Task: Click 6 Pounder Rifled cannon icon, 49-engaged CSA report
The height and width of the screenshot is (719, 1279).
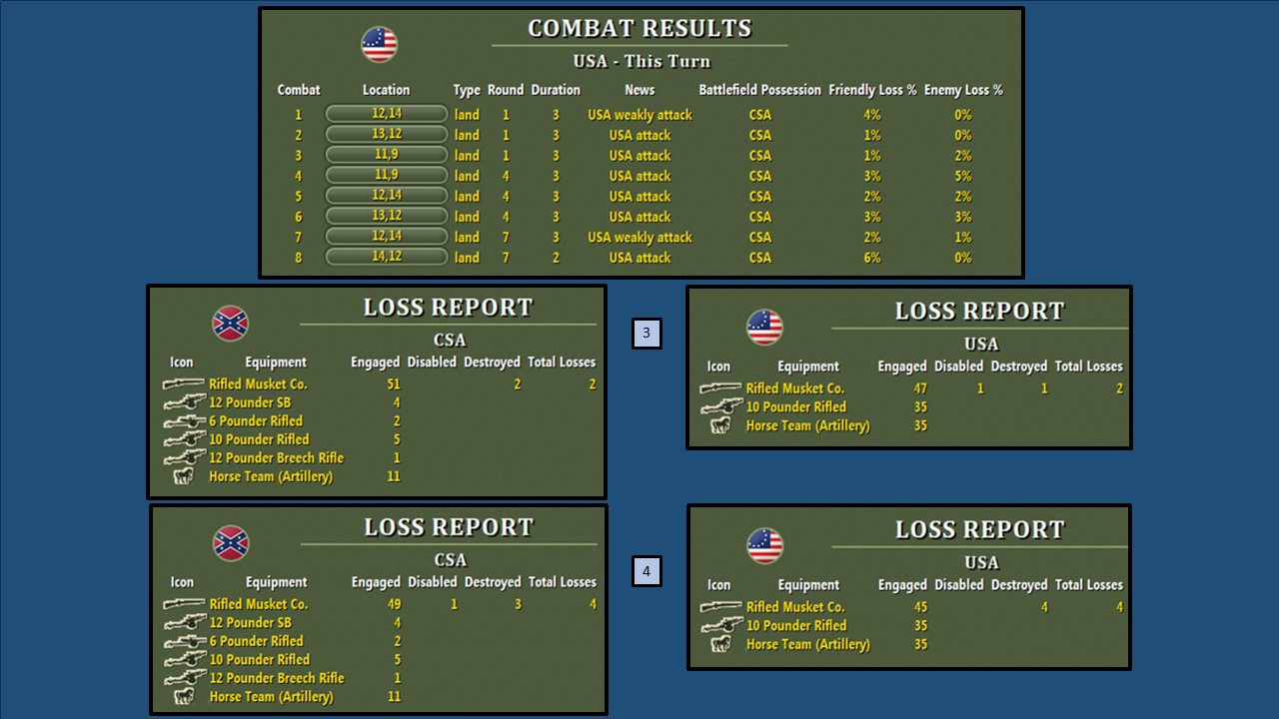Action: [x=184, y=641]
